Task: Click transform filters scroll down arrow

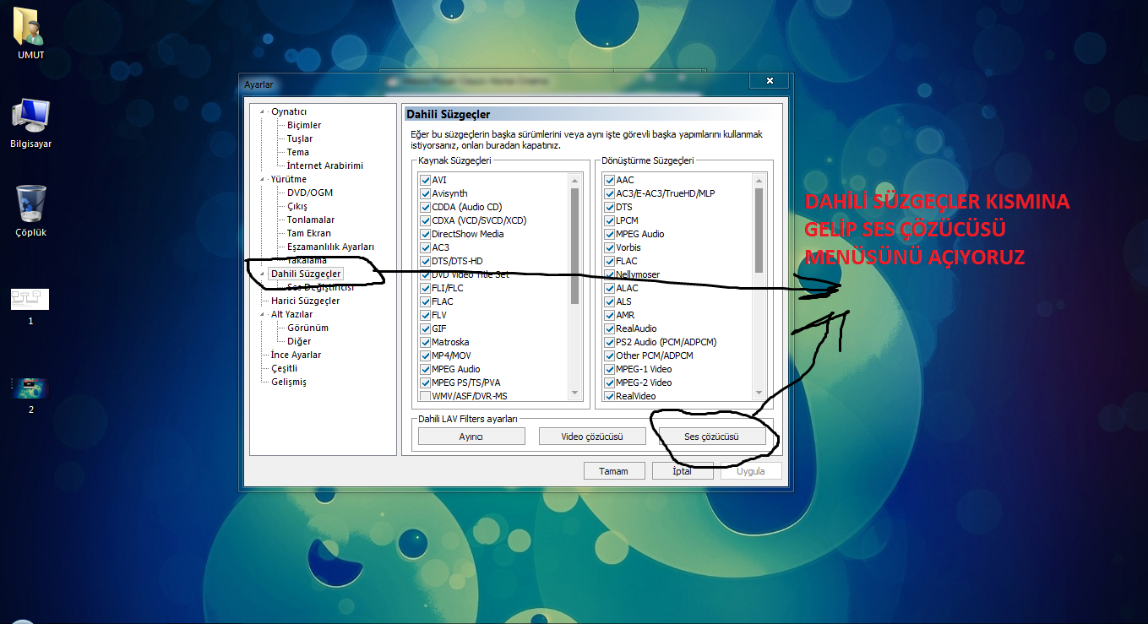Action: 759,393
